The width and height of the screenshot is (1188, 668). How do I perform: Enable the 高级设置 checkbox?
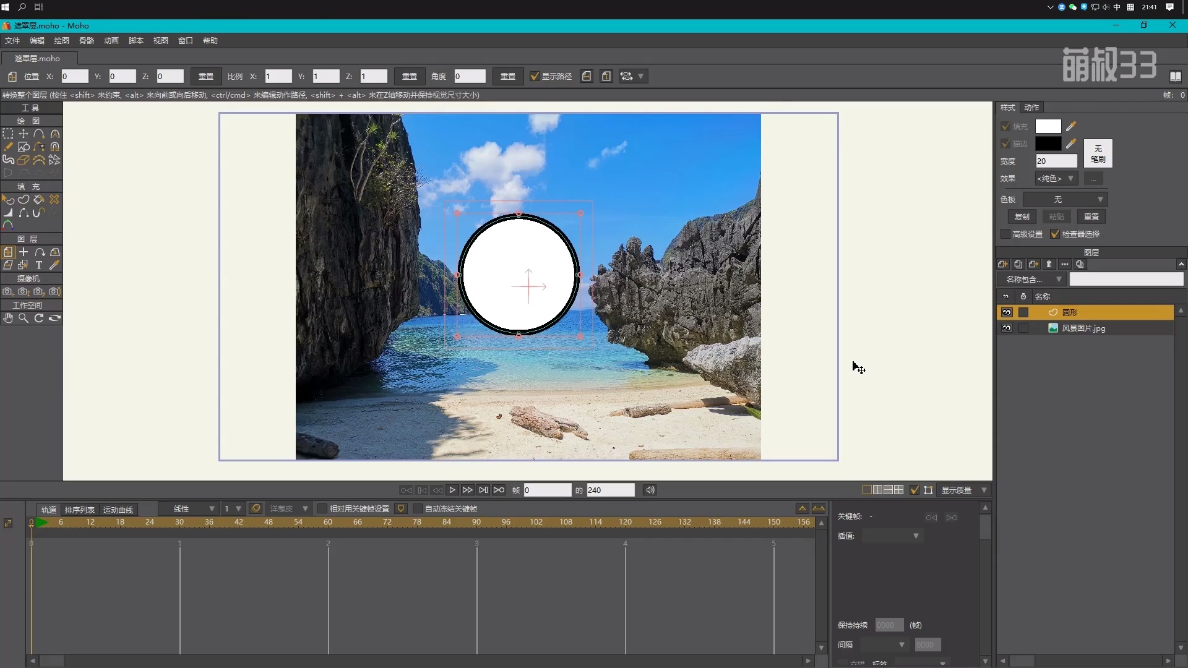coord(1005,234)
